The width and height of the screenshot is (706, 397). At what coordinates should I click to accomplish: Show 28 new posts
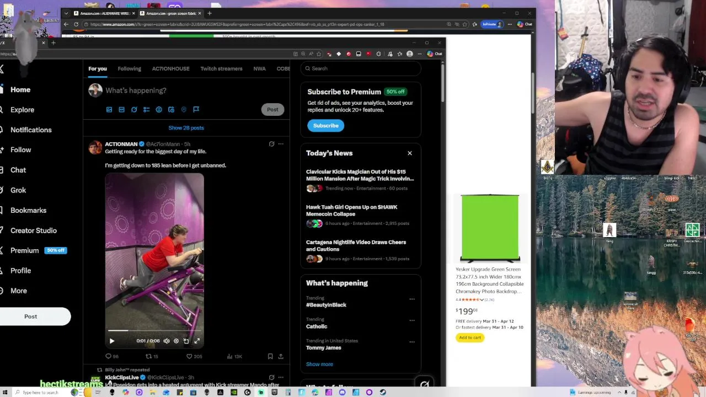tap(186, 128)
